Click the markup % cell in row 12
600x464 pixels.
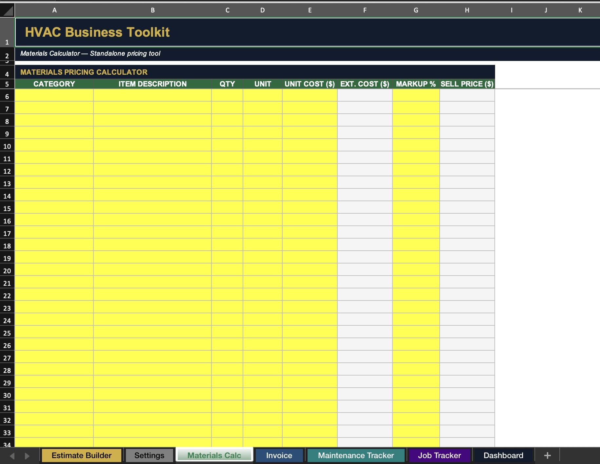[x=416, y=170]
